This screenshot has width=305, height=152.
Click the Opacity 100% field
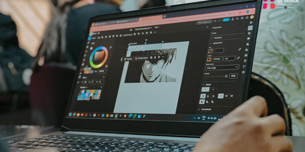point(233,76)
